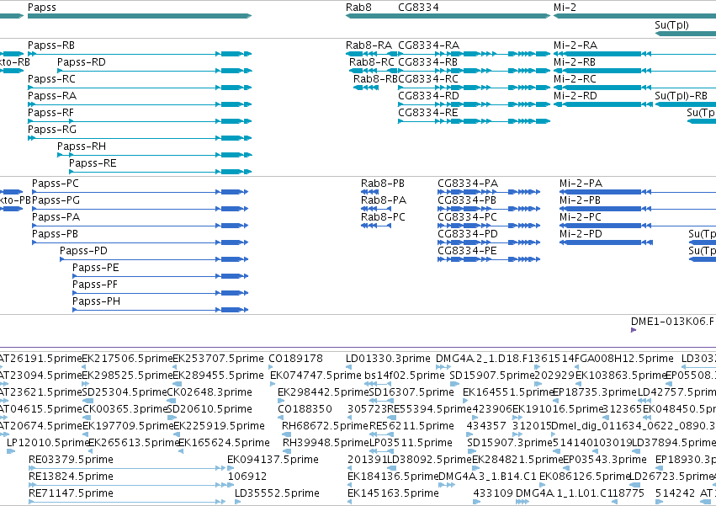The image size is (716, 506).
Task: Select the feature labeled 106912
Action: [x=247, y=477]
